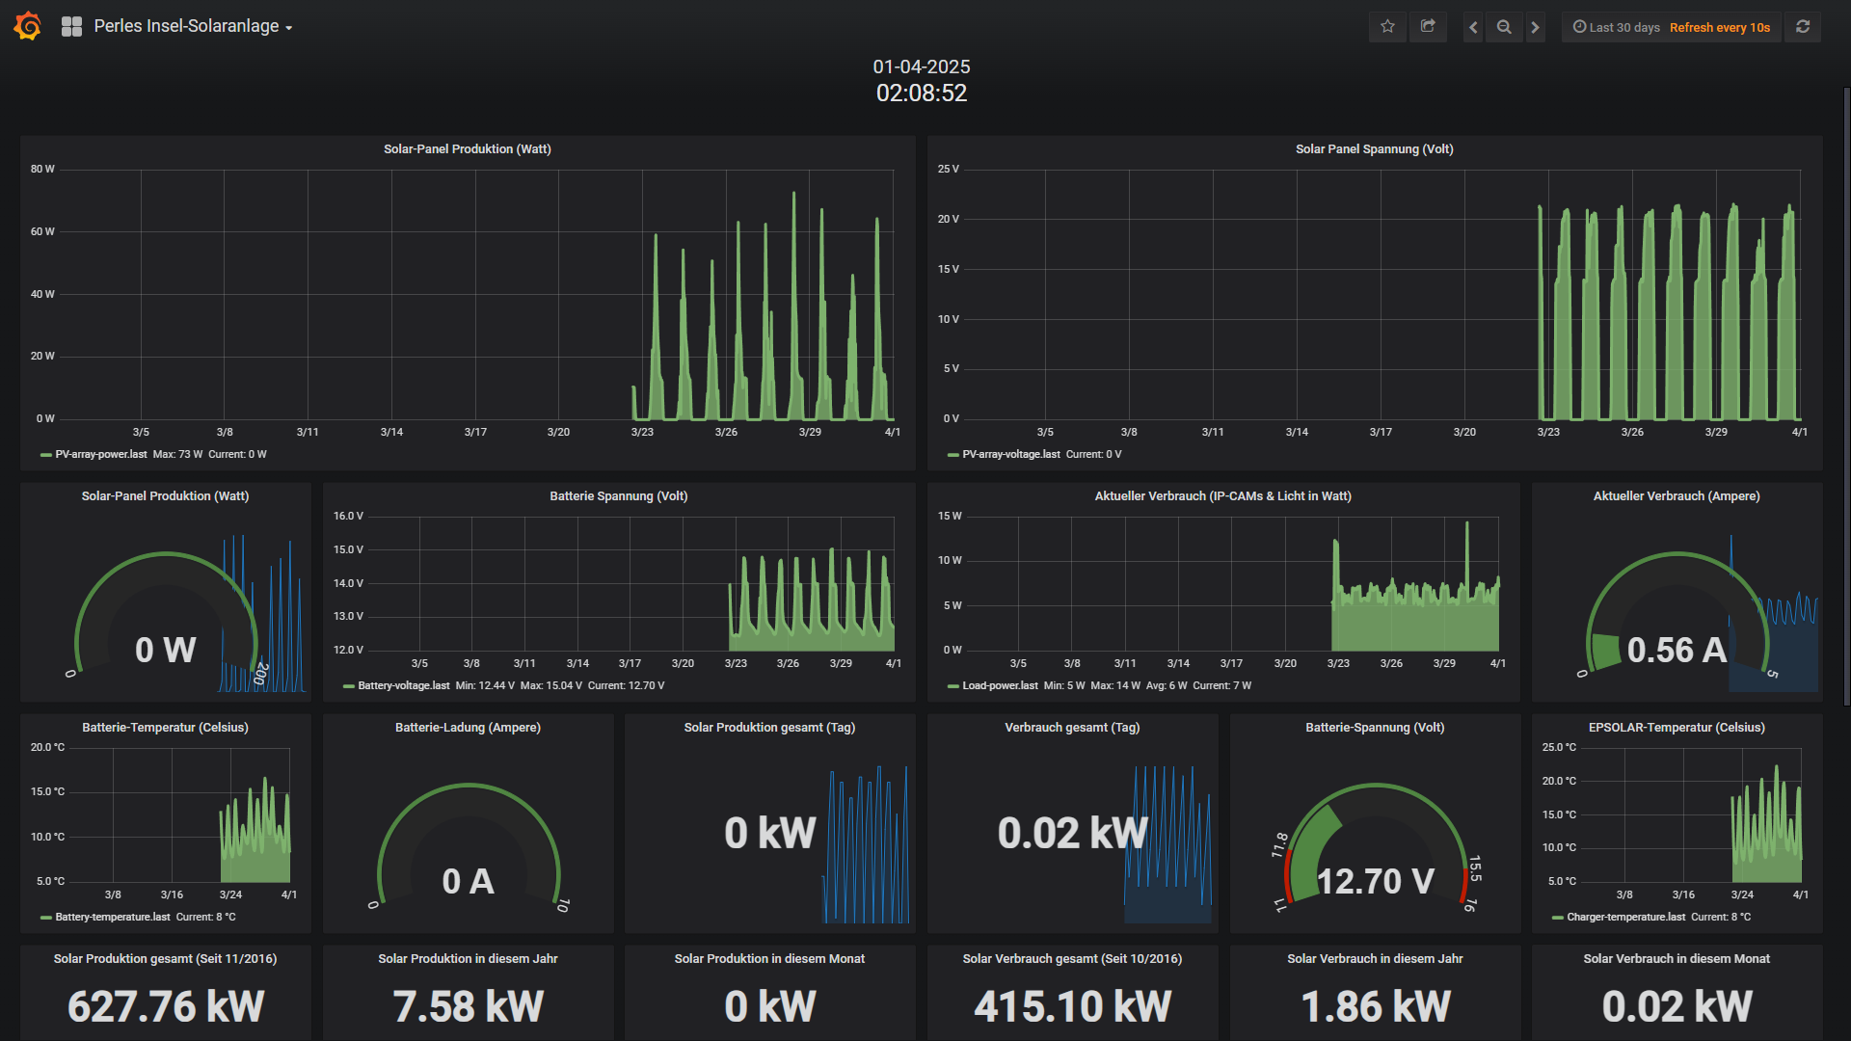The width and height of the screenshot is (1851, 1041).
Task: Click the refresh dashboard icon
Action: tap(1803, 27)
